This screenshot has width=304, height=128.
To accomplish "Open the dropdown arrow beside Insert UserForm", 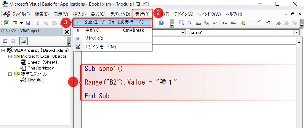I will (21, 23).
